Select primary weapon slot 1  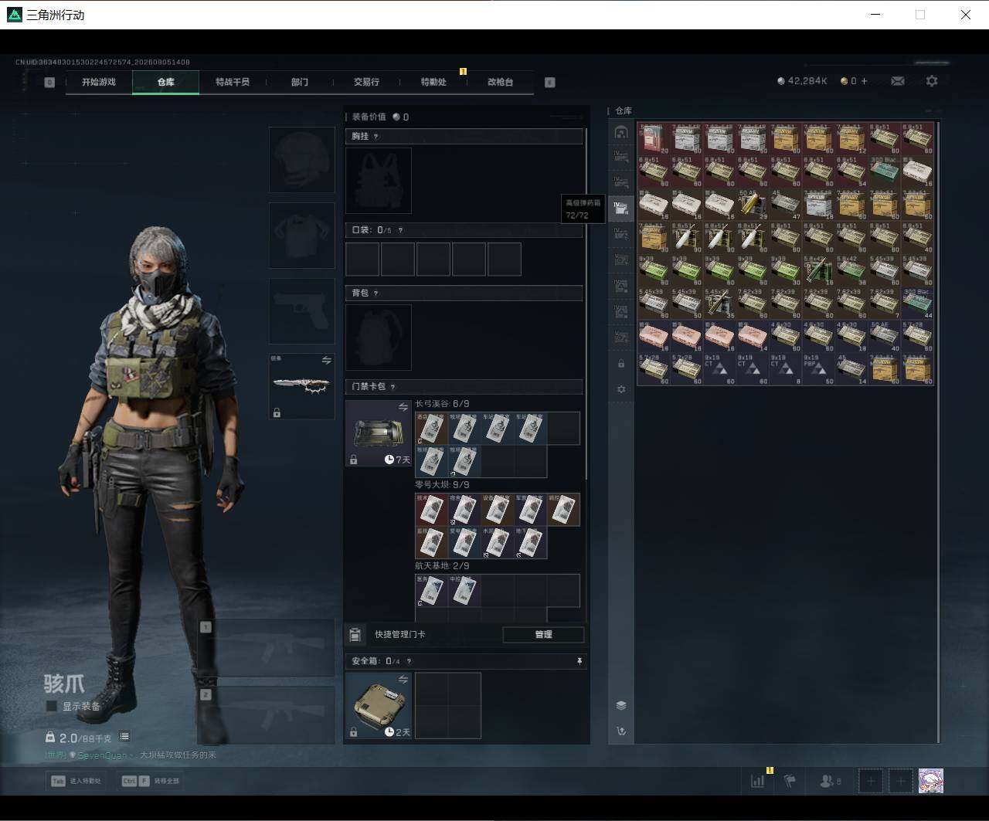click(267, 648)
